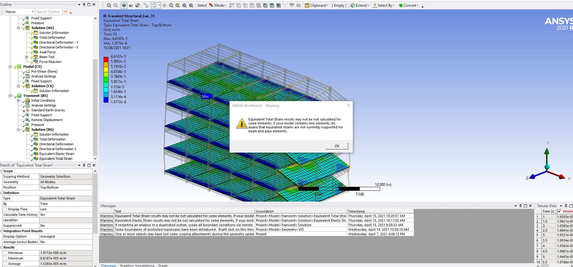
Task: Click the Search Outline input field
Action: 48,12
